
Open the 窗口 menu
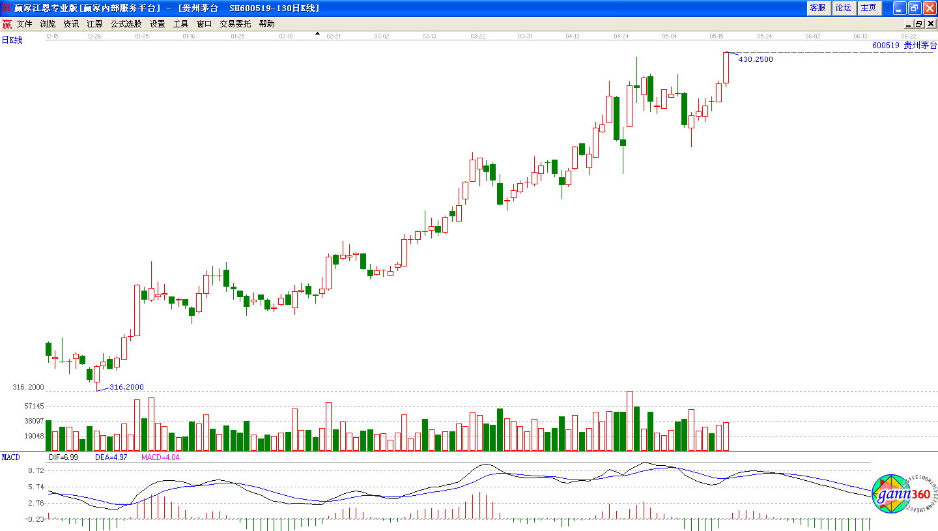tap(204, 24)
